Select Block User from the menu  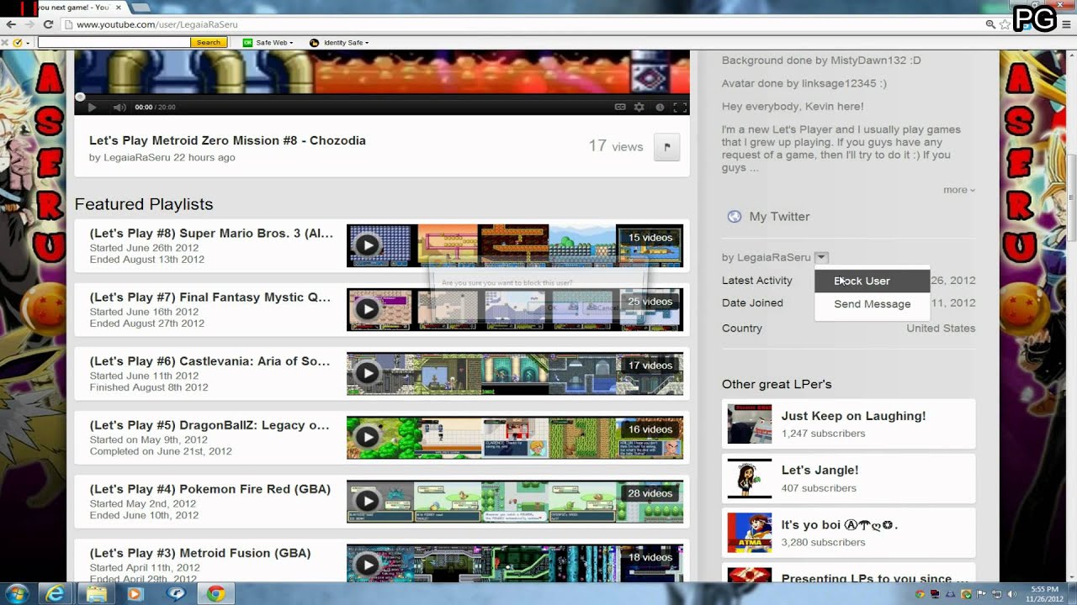[x=872, y=281]
